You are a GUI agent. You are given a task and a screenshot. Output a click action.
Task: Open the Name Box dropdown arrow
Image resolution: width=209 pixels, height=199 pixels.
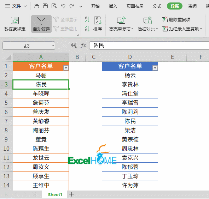pyautogui.click(x=53, y=46)
